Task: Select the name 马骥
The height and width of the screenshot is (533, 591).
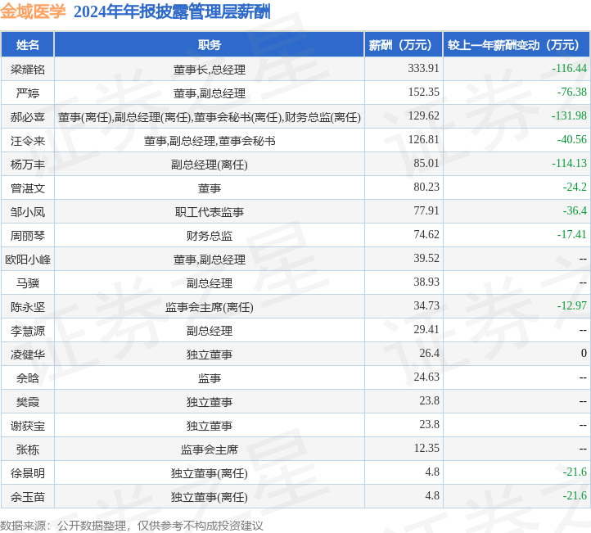Action: pos(28,283)
